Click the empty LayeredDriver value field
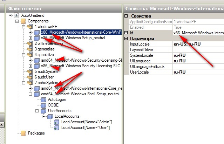224x144 pixels. 198,50
